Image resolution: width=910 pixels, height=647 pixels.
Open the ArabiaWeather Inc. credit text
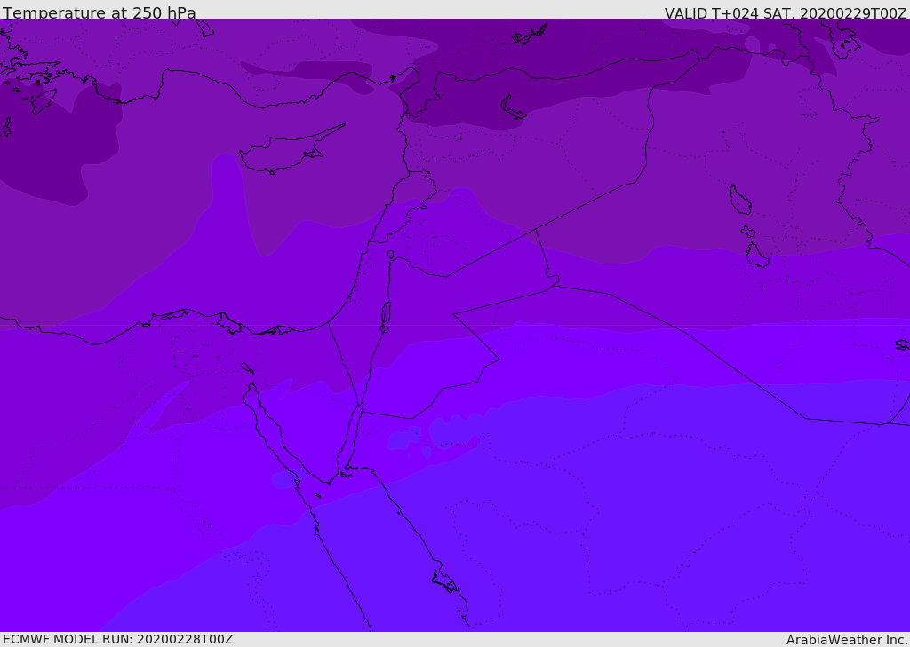[x=847, y=639]
